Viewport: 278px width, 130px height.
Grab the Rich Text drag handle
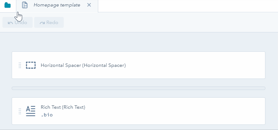click(20, 111)
